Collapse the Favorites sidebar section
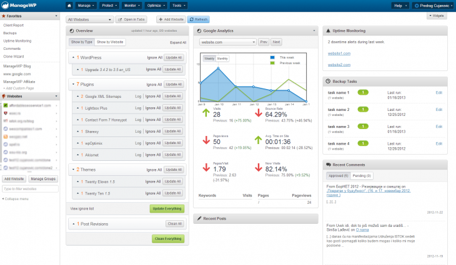This screenshot has width=456, height=265. [56, 16]
